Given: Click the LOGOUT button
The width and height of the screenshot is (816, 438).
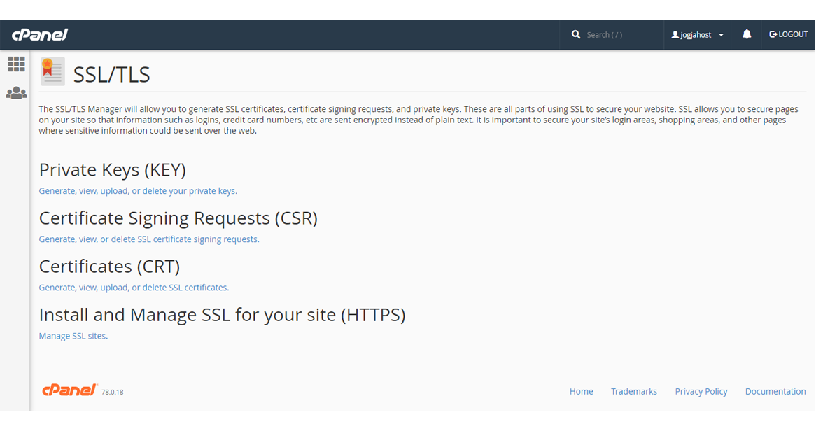Looking at the screenshot, I should [788, 35].
